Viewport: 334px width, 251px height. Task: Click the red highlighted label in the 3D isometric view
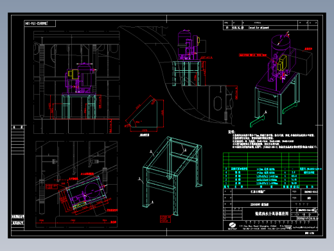coord(252,55)
